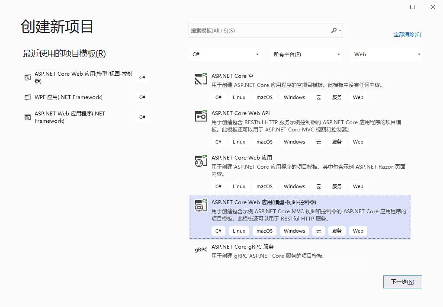Screen dimensions: 443x307
Task: Click the 最近使用的项目模板(R) heading
Action: pos(64,53)
